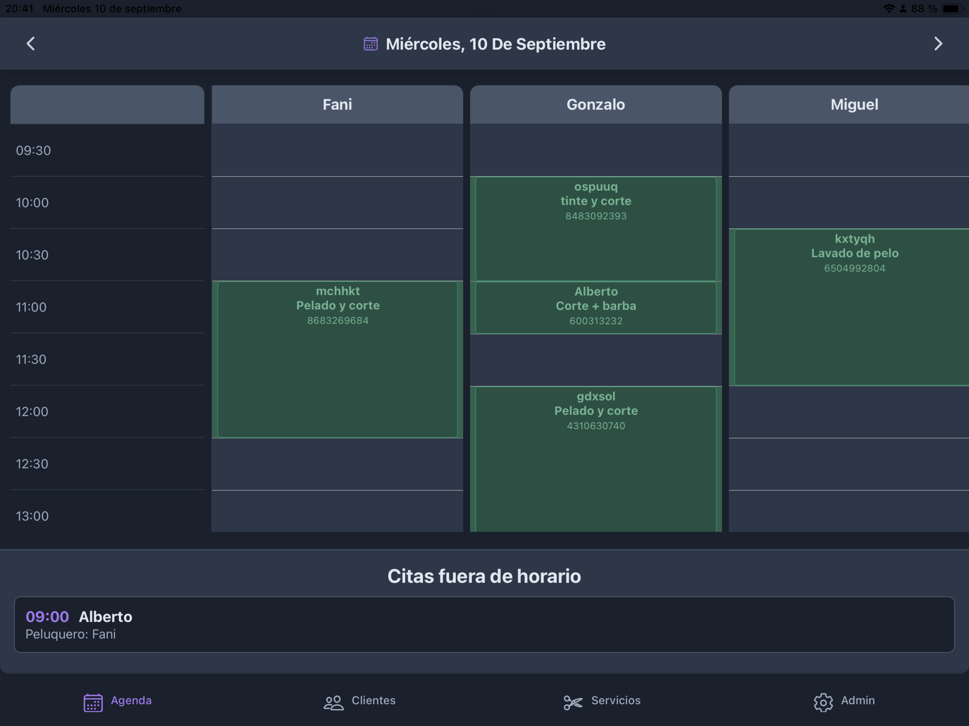Tap the Agenda calendar icon in bottom bar
Viewport: 969px width, 726px height.
click(x=93, y=702)
